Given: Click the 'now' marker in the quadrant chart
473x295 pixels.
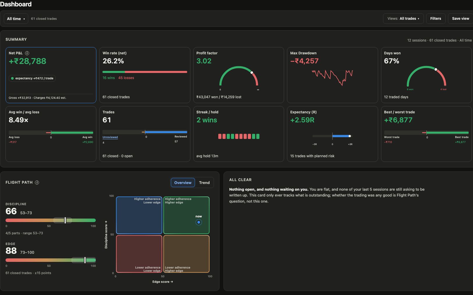Looking at the screenshot, I should pyautogui.click(x=199, y=222).
